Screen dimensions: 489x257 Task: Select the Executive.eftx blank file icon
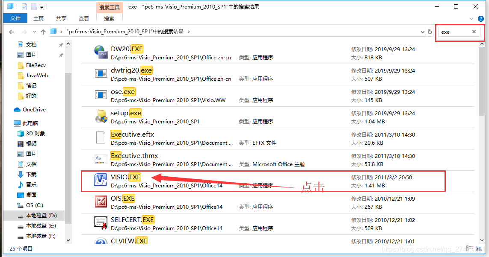(101, 137)
